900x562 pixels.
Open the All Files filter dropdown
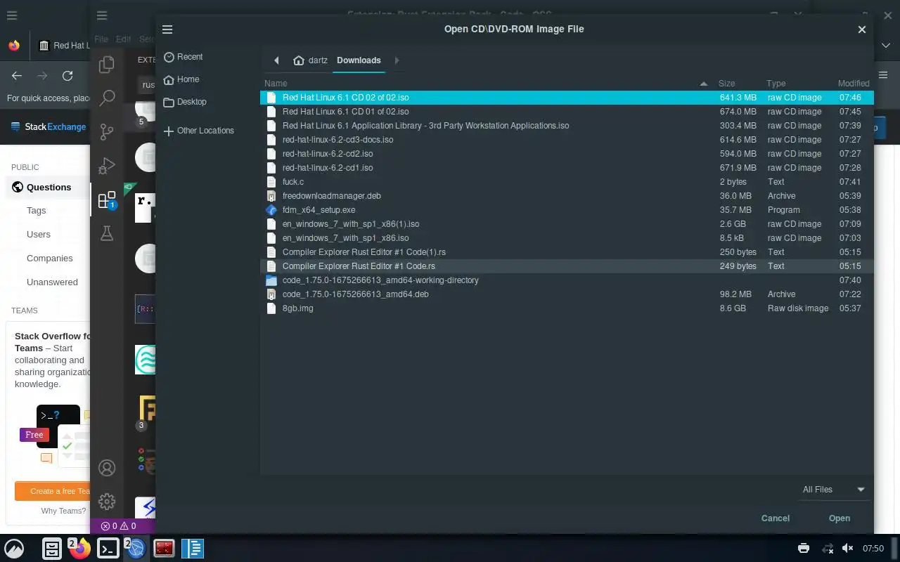[833, 490]
